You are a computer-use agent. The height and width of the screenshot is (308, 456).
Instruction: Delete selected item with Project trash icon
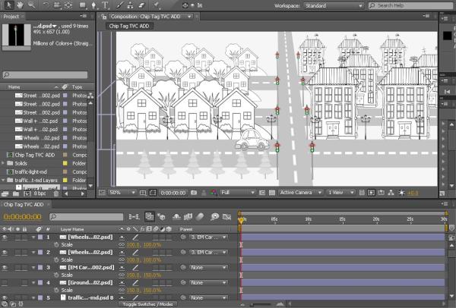tap(56, 193)
